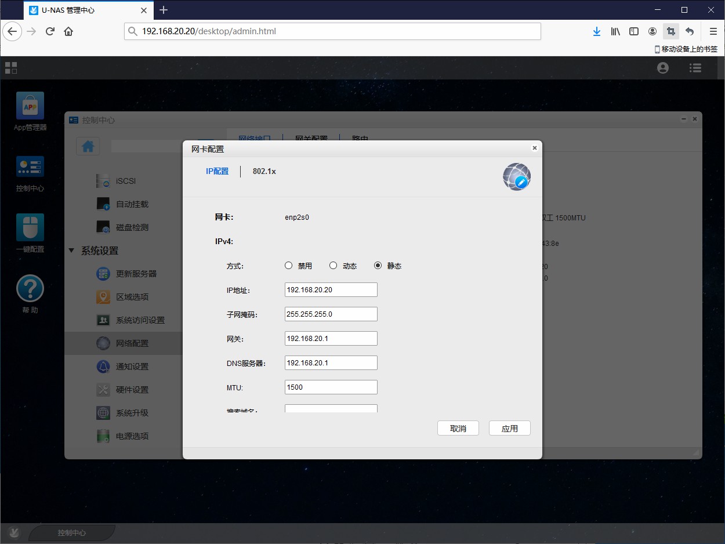Click the user account icon in top bar
Screen dimensions: 725x544
click(663, 68)
